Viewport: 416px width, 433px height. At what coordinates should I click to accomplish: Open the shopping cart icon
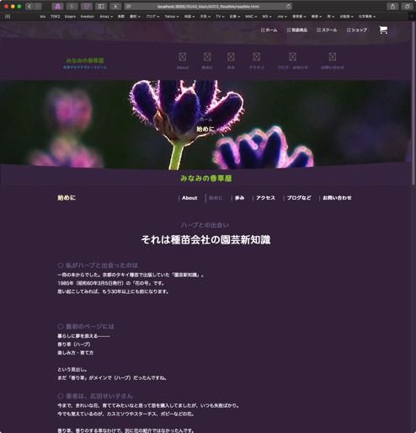383,29
